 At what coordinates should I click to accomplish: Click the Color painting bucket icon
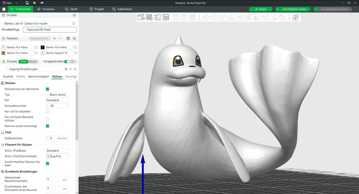click(282, 17)
